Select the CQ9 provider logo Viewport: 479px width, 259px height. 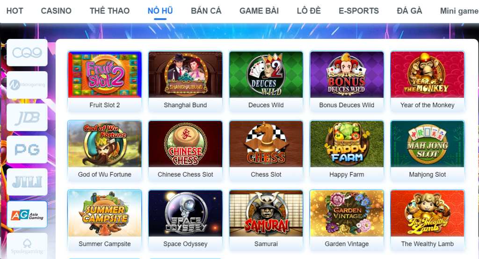tap(27, 52)
